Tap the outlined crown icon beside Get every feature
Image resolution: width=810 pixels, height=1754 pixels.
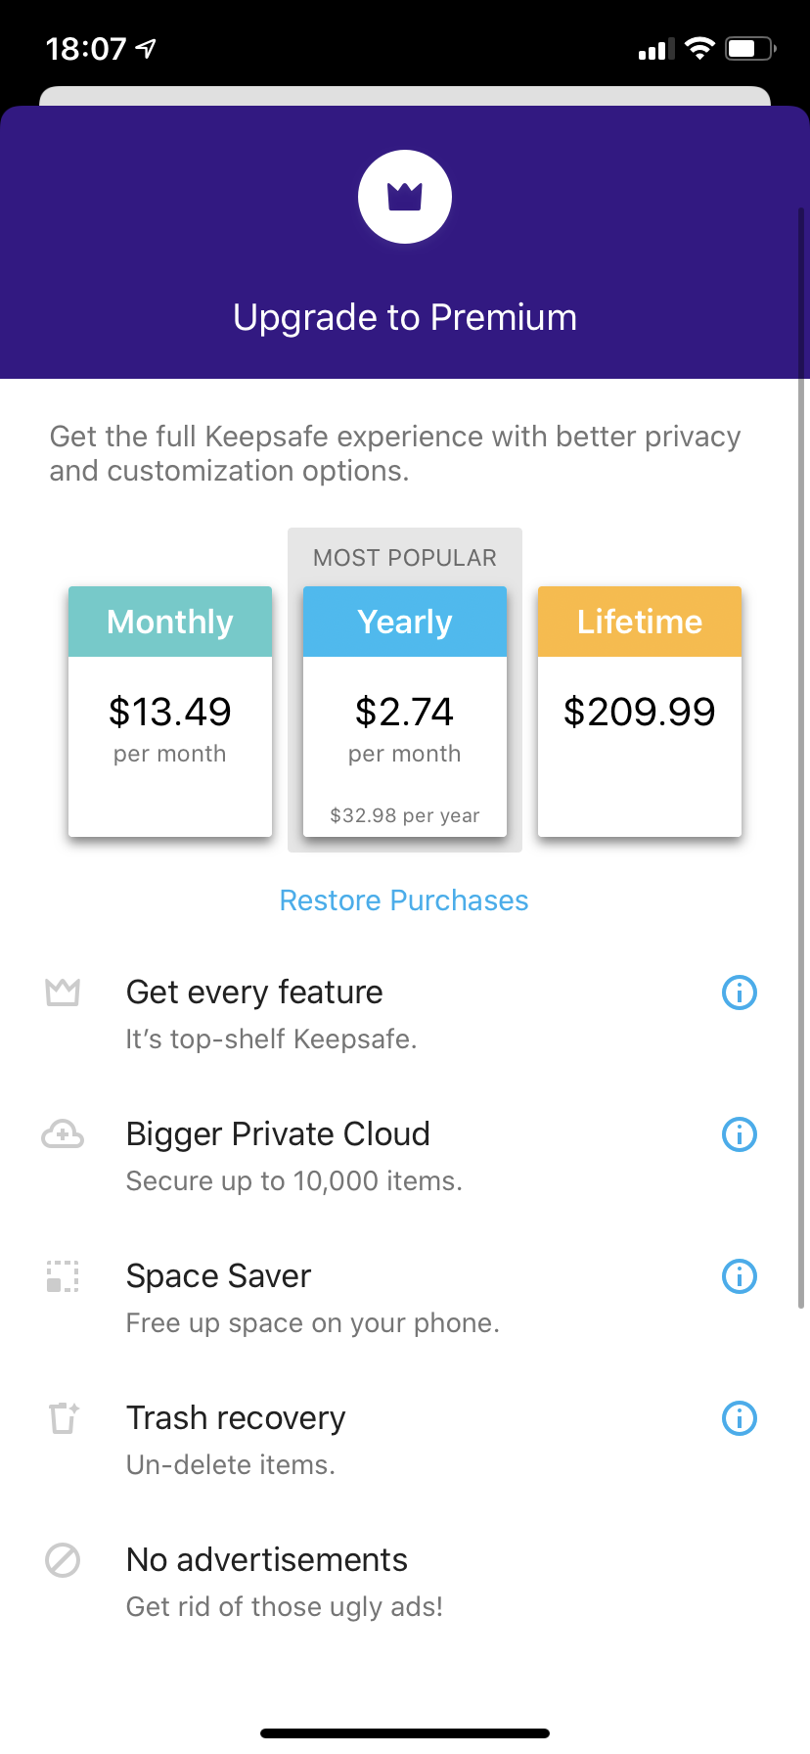pyautogui.click(x=63, y=992)
